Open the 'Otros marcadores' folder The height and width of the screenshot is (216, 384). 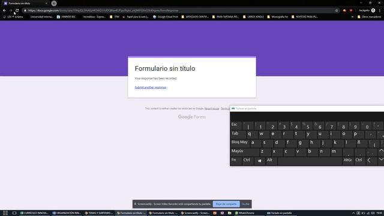coord(369,17)
